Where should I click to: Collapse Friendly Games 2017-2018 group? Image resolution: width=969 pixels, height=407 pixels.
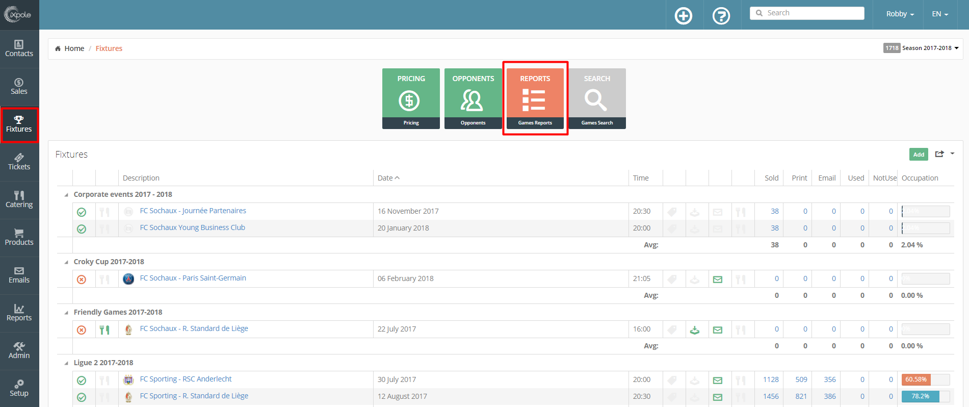pyautogui.click(x=66, y=313)
